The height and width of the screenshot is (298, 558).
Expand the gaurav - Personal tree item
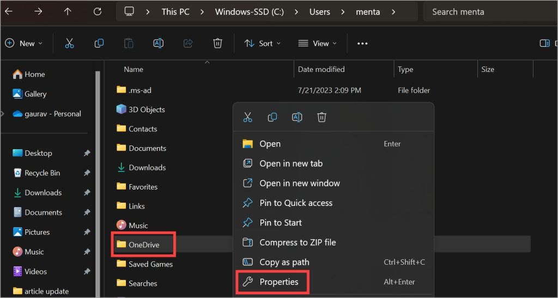(3, 114)
